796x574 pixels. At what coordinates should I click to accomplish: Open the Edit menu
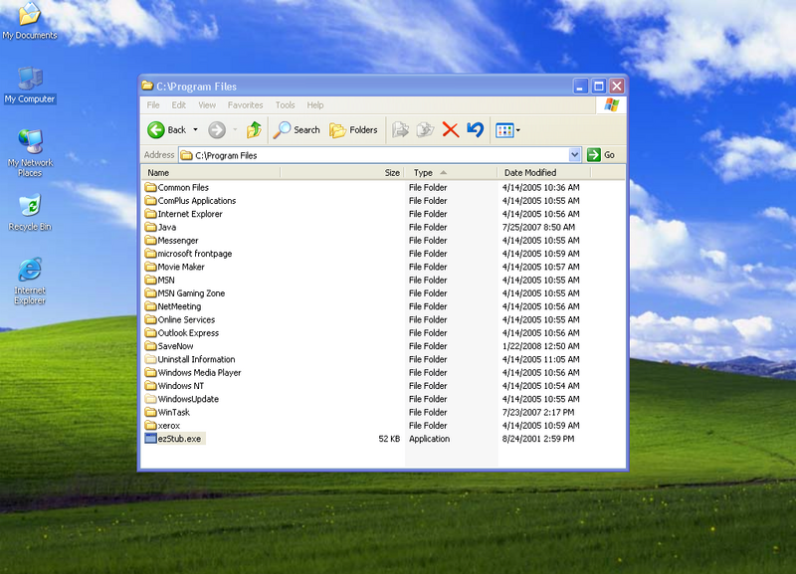[x=179, y=105]
